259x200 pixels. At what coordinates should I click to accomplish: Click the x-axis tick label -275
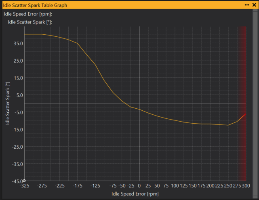coord(42,186)
